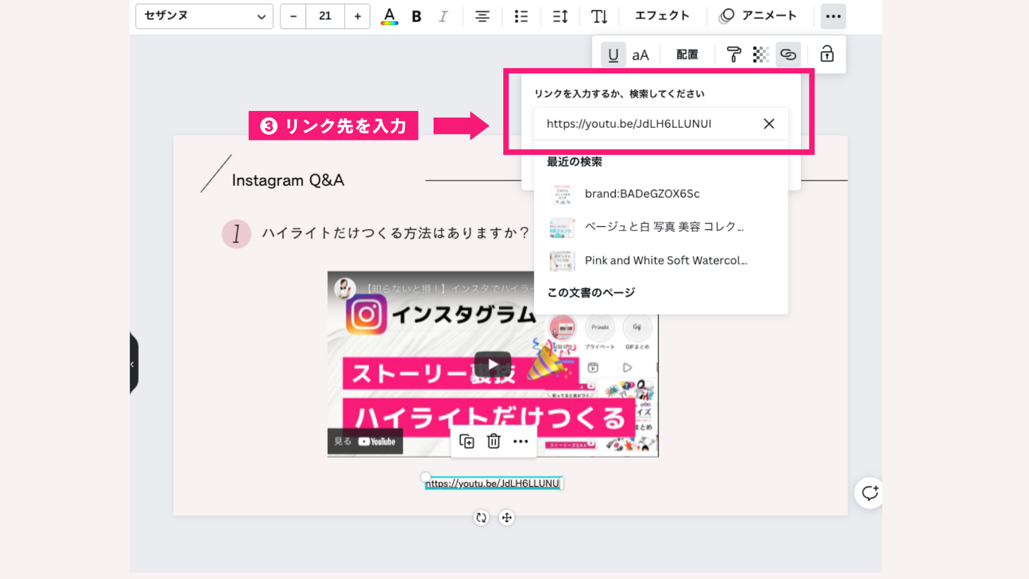Toggle bold formatting

tap(416, 16)
